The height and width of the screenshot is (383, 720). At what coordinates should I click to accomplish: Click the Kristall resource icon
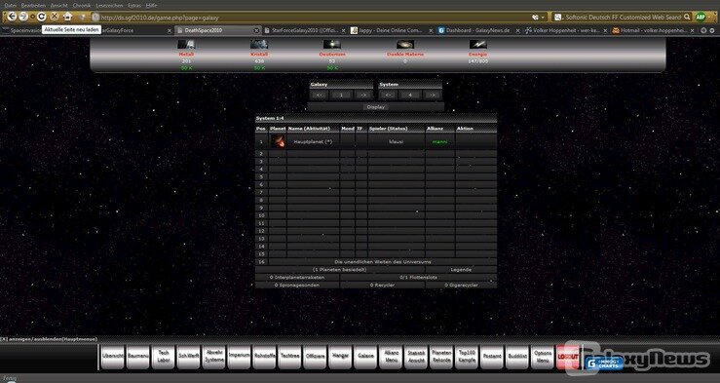click(259, 45)
